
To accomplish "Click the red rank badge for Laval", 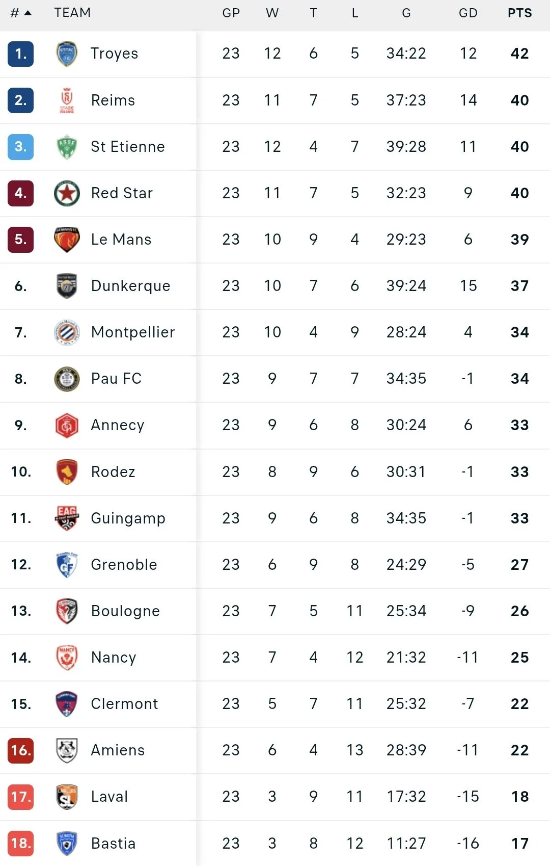I will (x=20, y=797).
